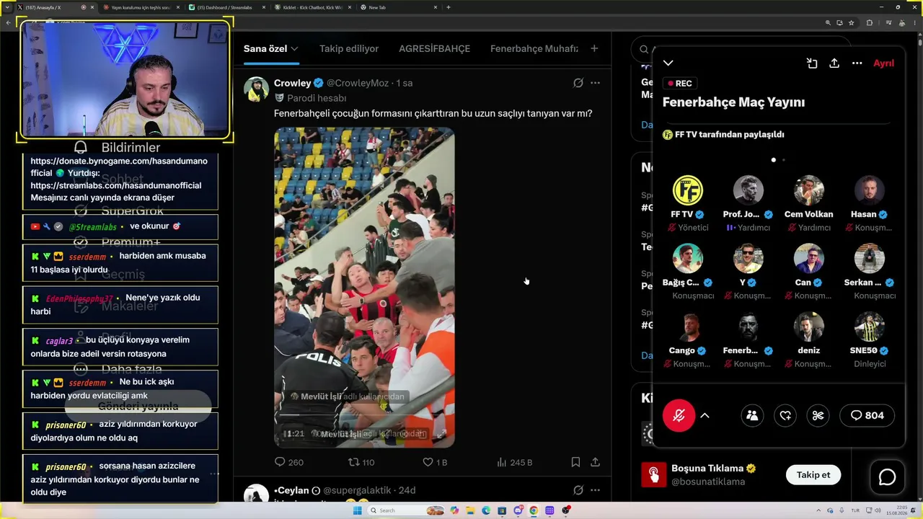Open the browser extensions puzzle icon
Image resolution: width=923 pixels, height=519 pixels.
pyautogui.click(x=869, y=22)
